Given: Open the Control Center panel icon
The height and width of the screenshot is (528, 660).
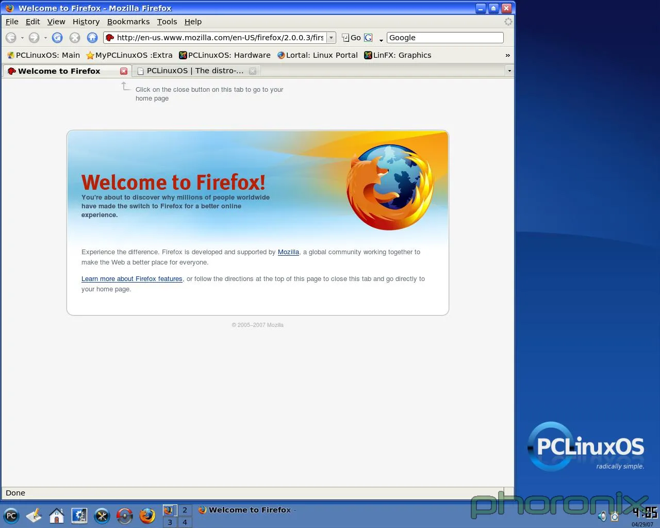Looking at the screenshot, I should pos(79,516).
